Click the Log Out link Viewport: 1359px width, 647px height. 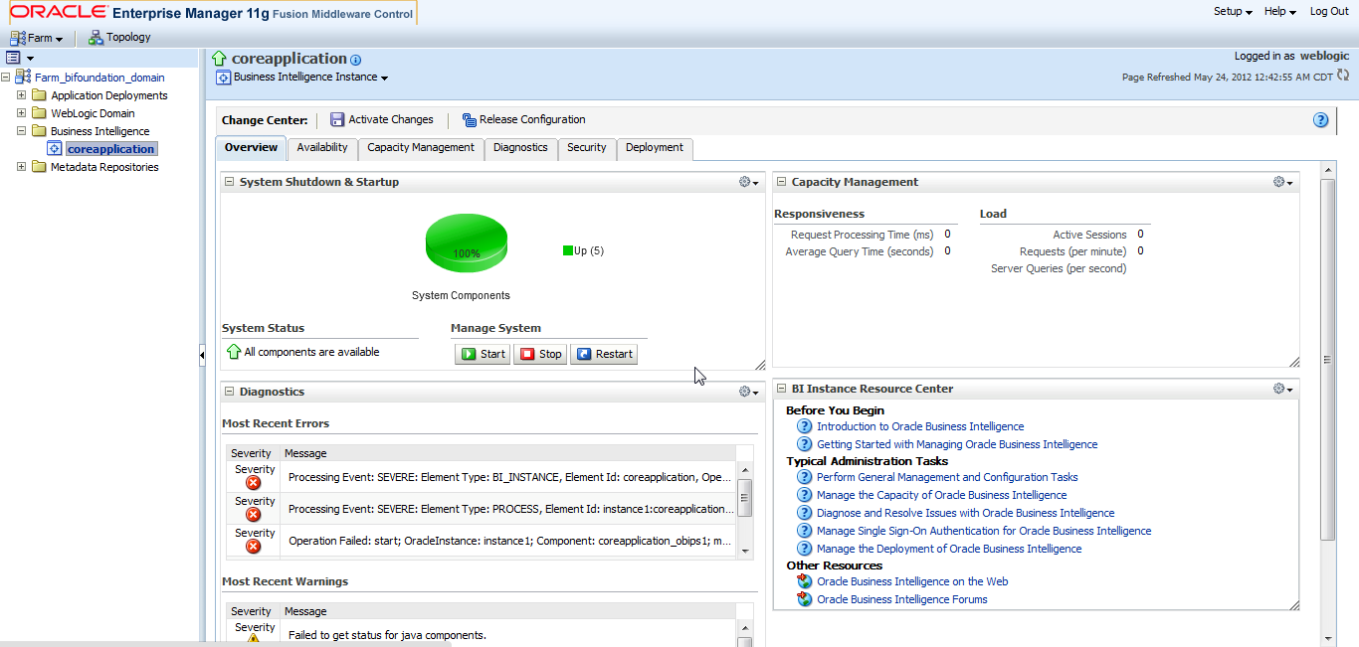1329,11
